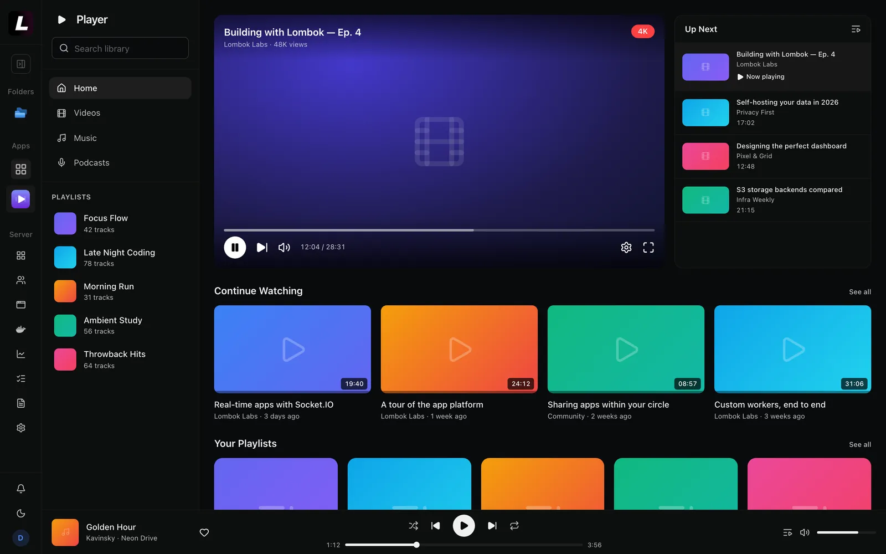Open the server task checklist icon
The height and width of the screenshot is (554, 886).
[20, 378]
